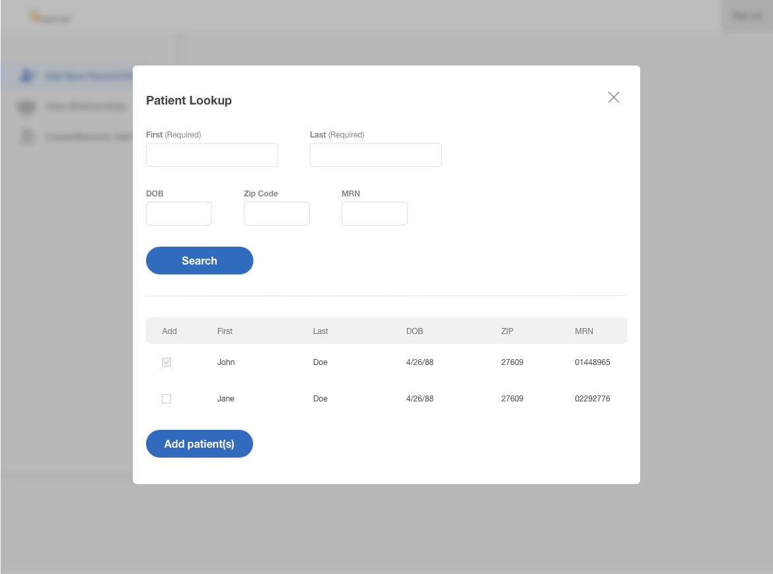Click the MRN column header in results

(x=584, y=331)
